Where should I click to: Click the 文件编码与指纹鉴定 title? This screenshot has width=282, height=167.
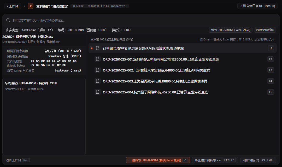coord(52,6)
